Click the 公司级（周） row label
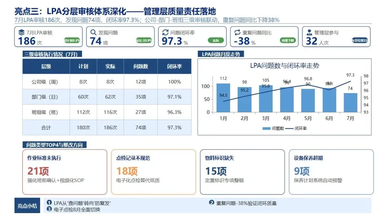Image resolution: width=386 pixels, height=217 pixels. (45, 82)
